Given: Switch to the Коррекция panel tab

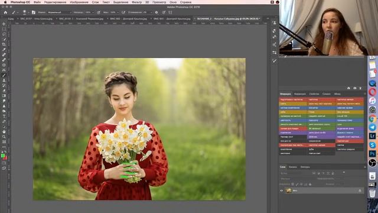Looking at the screenshot, I should point(300,94).
